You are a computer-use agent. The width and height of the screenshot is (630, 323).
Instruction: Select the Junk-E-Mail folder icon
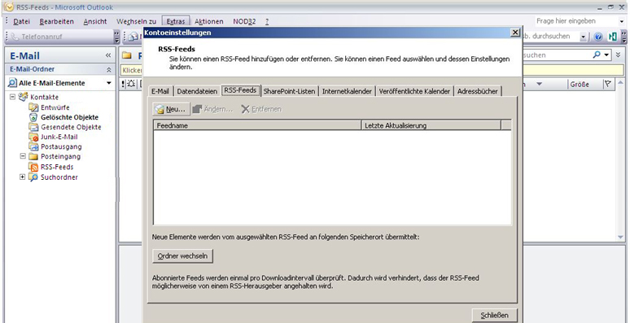click(x=33, y=137)
